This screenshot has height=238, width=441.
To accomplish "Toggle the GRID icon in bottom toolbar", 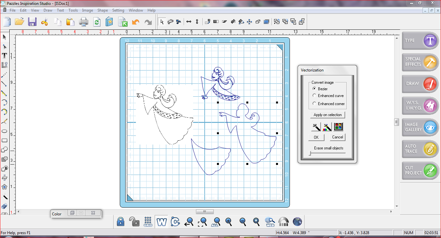I will [148, 222].
